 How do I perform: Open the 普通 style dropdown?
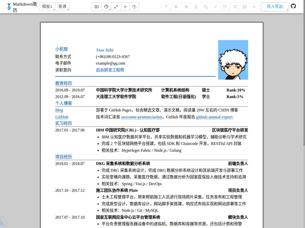coord(63,7)
